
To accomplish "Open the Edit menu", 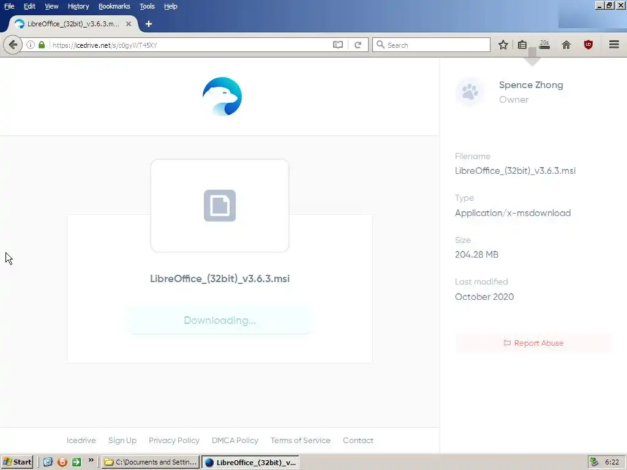I will coord(29,6).
